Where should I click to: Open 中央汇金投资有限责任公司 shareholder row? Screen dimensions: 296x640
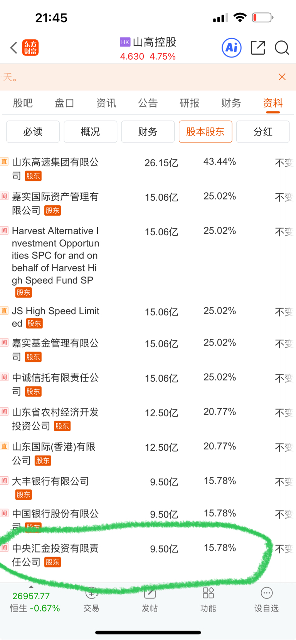coord(148,555)
